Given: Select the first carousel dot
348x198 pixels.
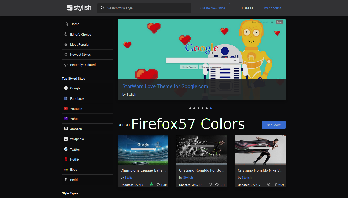Looking at the screenshot, I should [190, 108].
